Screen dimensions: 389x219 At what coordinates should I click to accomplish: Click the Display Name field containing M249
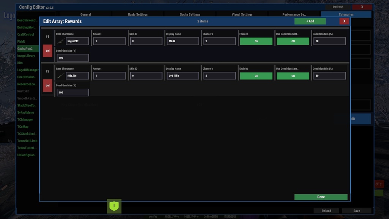(183, 41)
